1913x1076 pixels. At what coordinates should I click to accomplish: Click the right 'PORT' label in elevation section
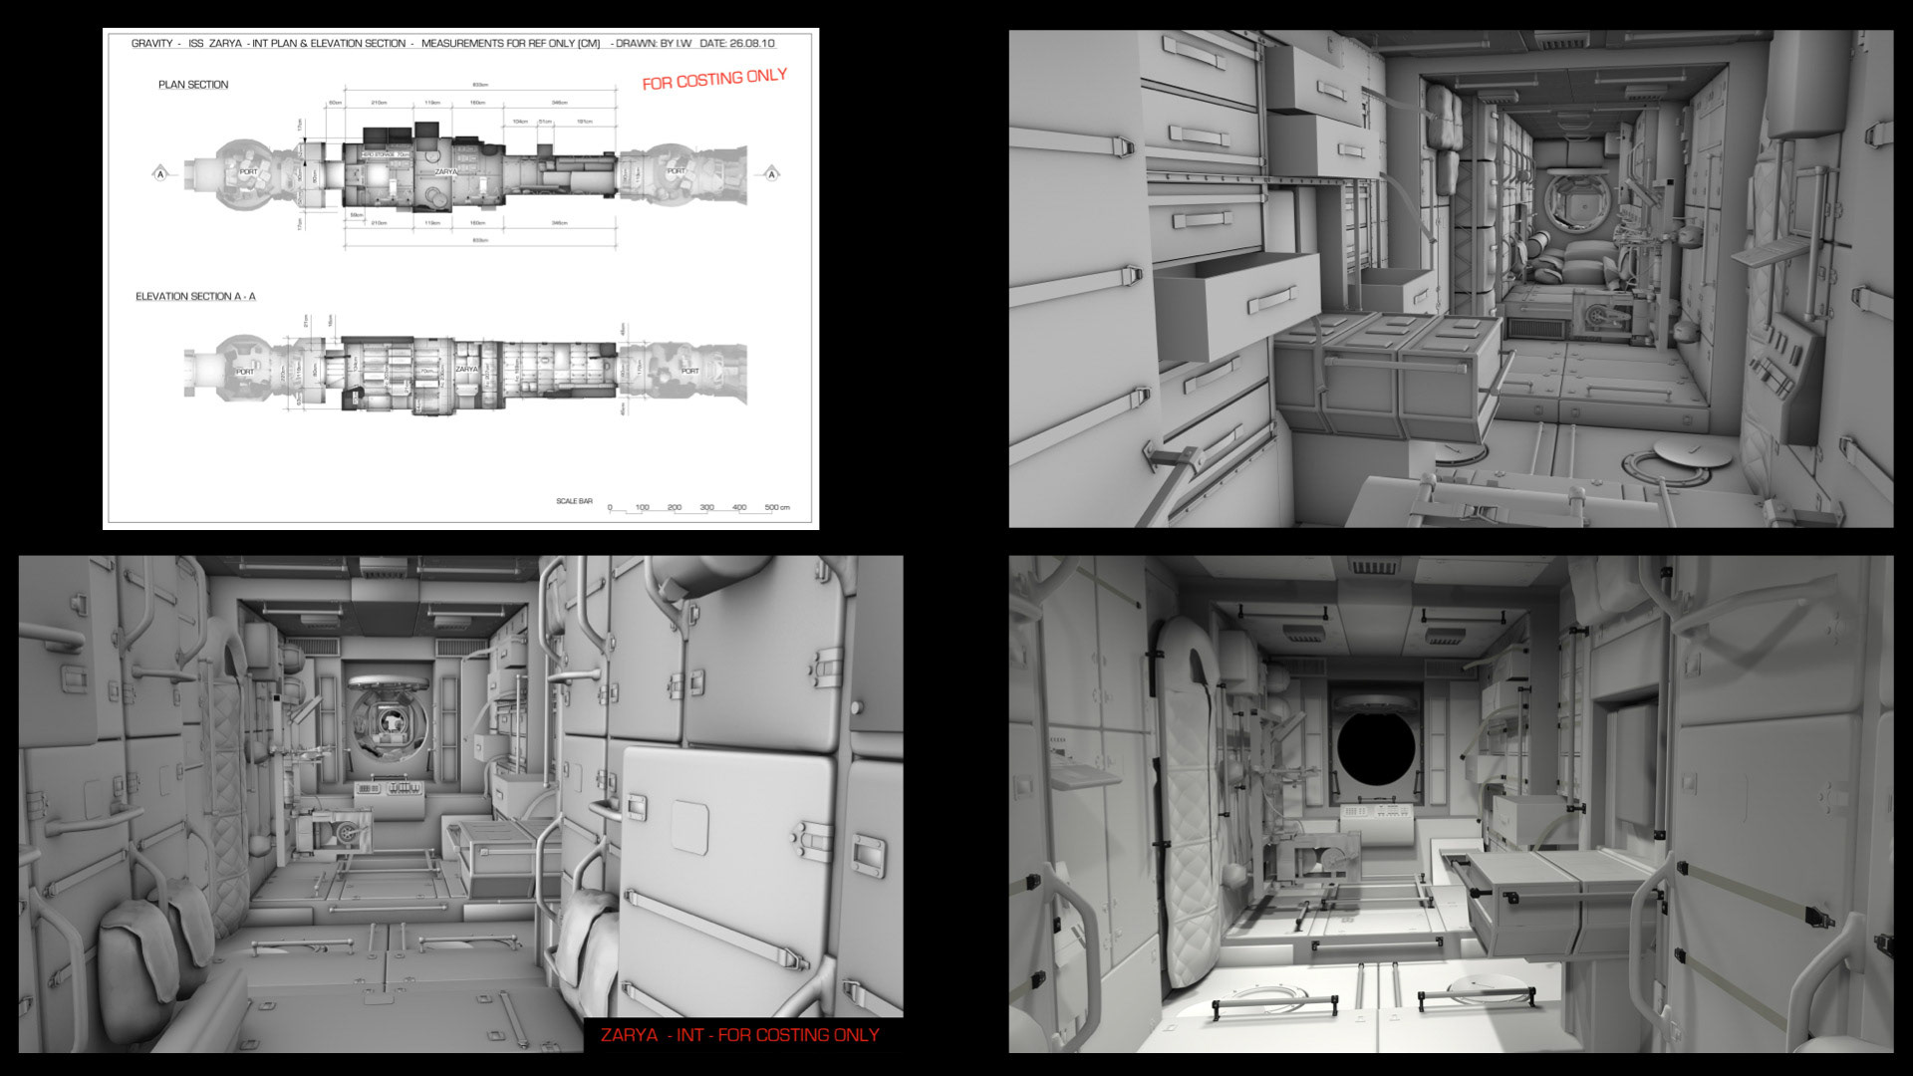pyautogui.click(x=689, y=371)
